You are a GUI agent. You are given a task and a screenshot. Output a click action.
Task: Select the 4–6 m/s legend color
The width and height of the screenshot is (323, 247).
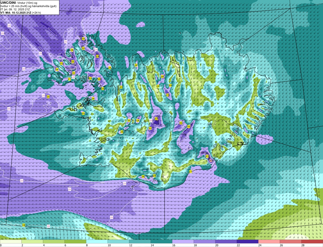(54, 242)
